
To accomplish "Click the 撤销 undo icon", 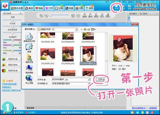I will coord(84,15).
